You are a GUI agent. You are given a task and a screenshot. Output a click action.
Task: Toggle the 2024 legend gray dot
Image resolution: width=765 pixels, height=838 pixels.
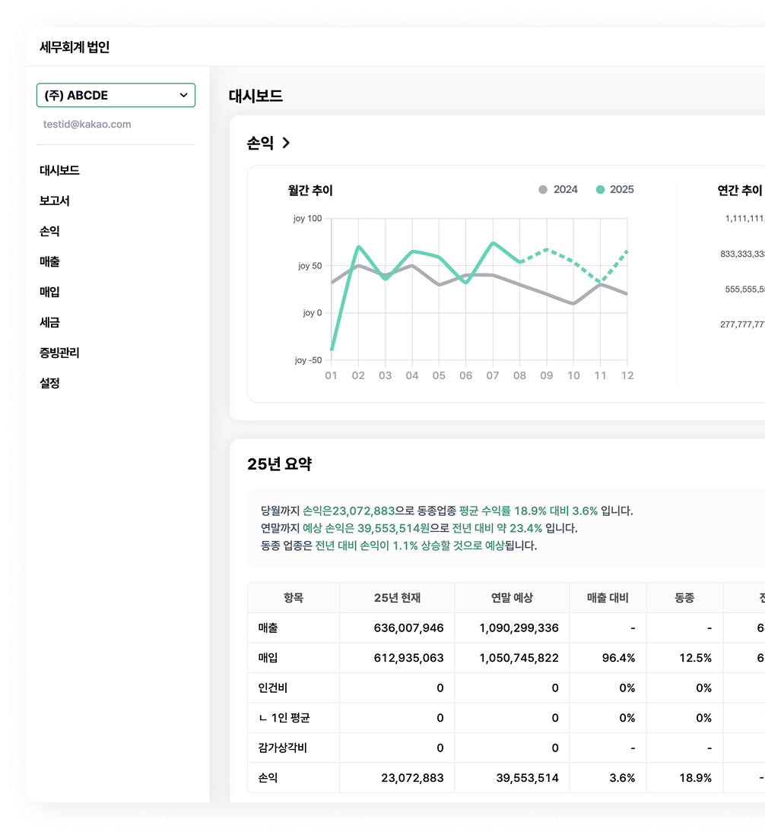543,190
